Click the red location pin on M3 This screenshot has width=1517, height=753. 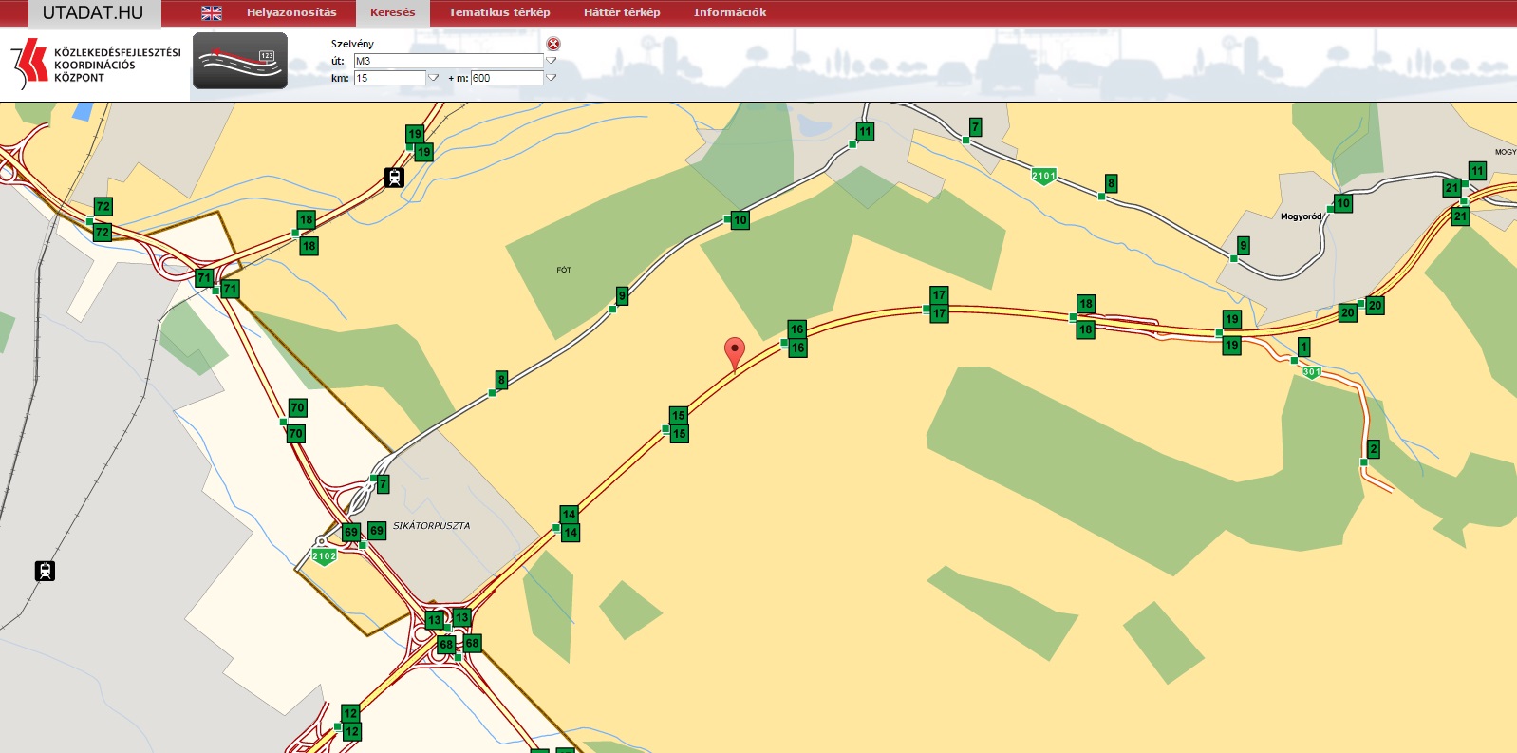point(734,352)
